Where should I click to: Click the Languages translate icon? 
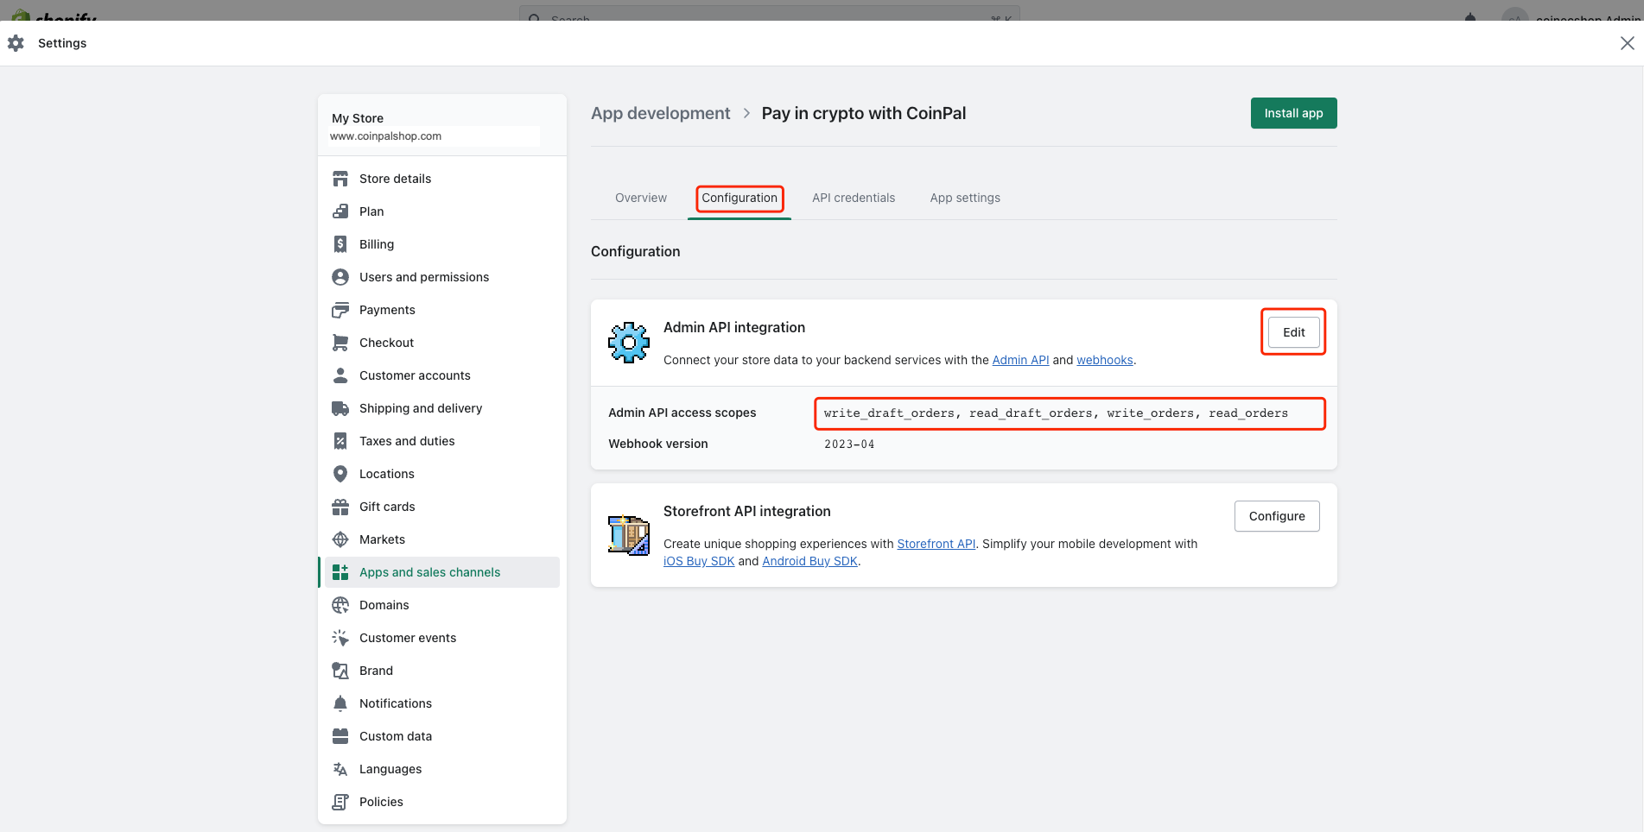(340, 769)
